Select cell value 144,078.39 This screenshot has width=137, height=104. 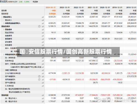93,26
